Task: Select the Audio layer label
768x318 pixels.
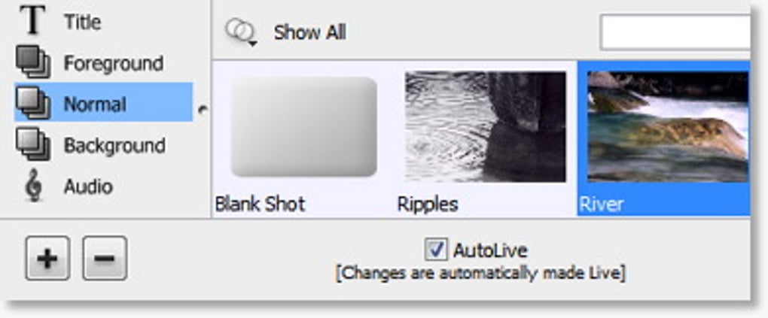Action: point(88,186)
